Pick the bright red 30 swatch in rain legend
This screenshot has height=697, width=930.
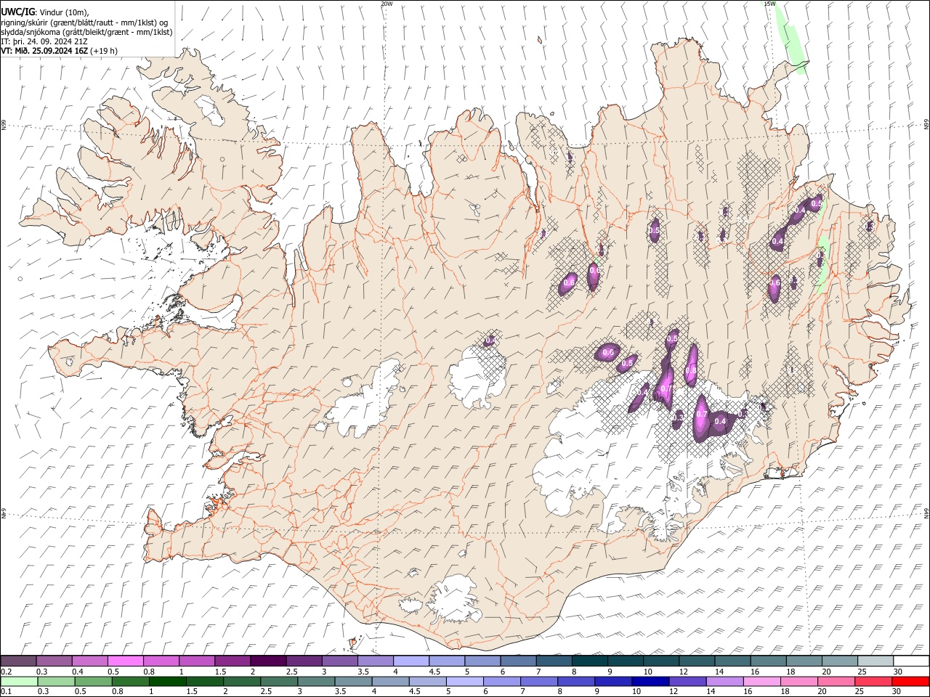(911, 682)
